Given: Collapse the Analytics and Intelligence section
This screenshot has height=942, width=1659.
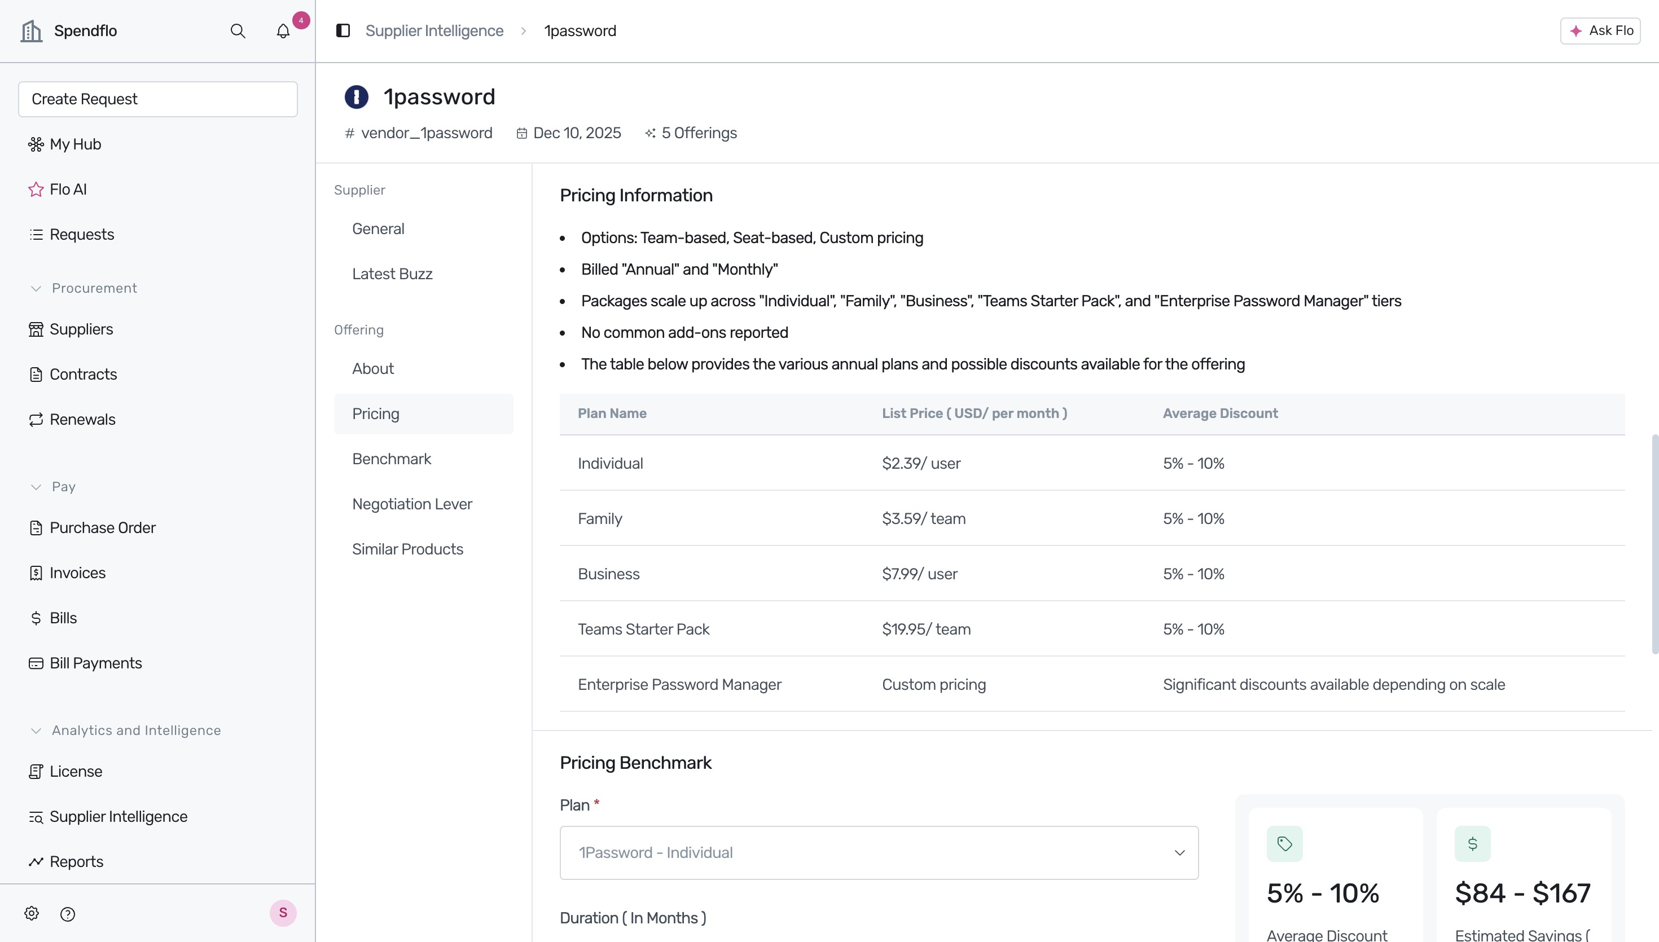Looking at the screenshot, I should pos(36,730).
